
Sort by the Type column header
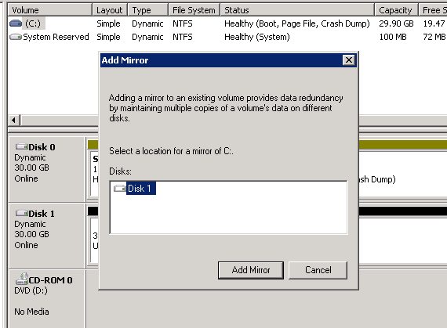click(148, 10)
